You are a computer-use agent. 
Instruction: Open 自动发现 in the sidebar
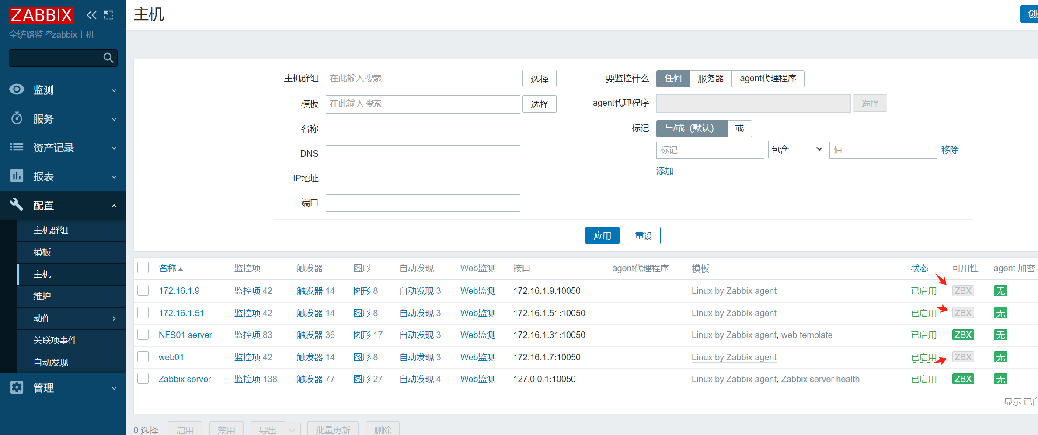(x=72, y=362)
